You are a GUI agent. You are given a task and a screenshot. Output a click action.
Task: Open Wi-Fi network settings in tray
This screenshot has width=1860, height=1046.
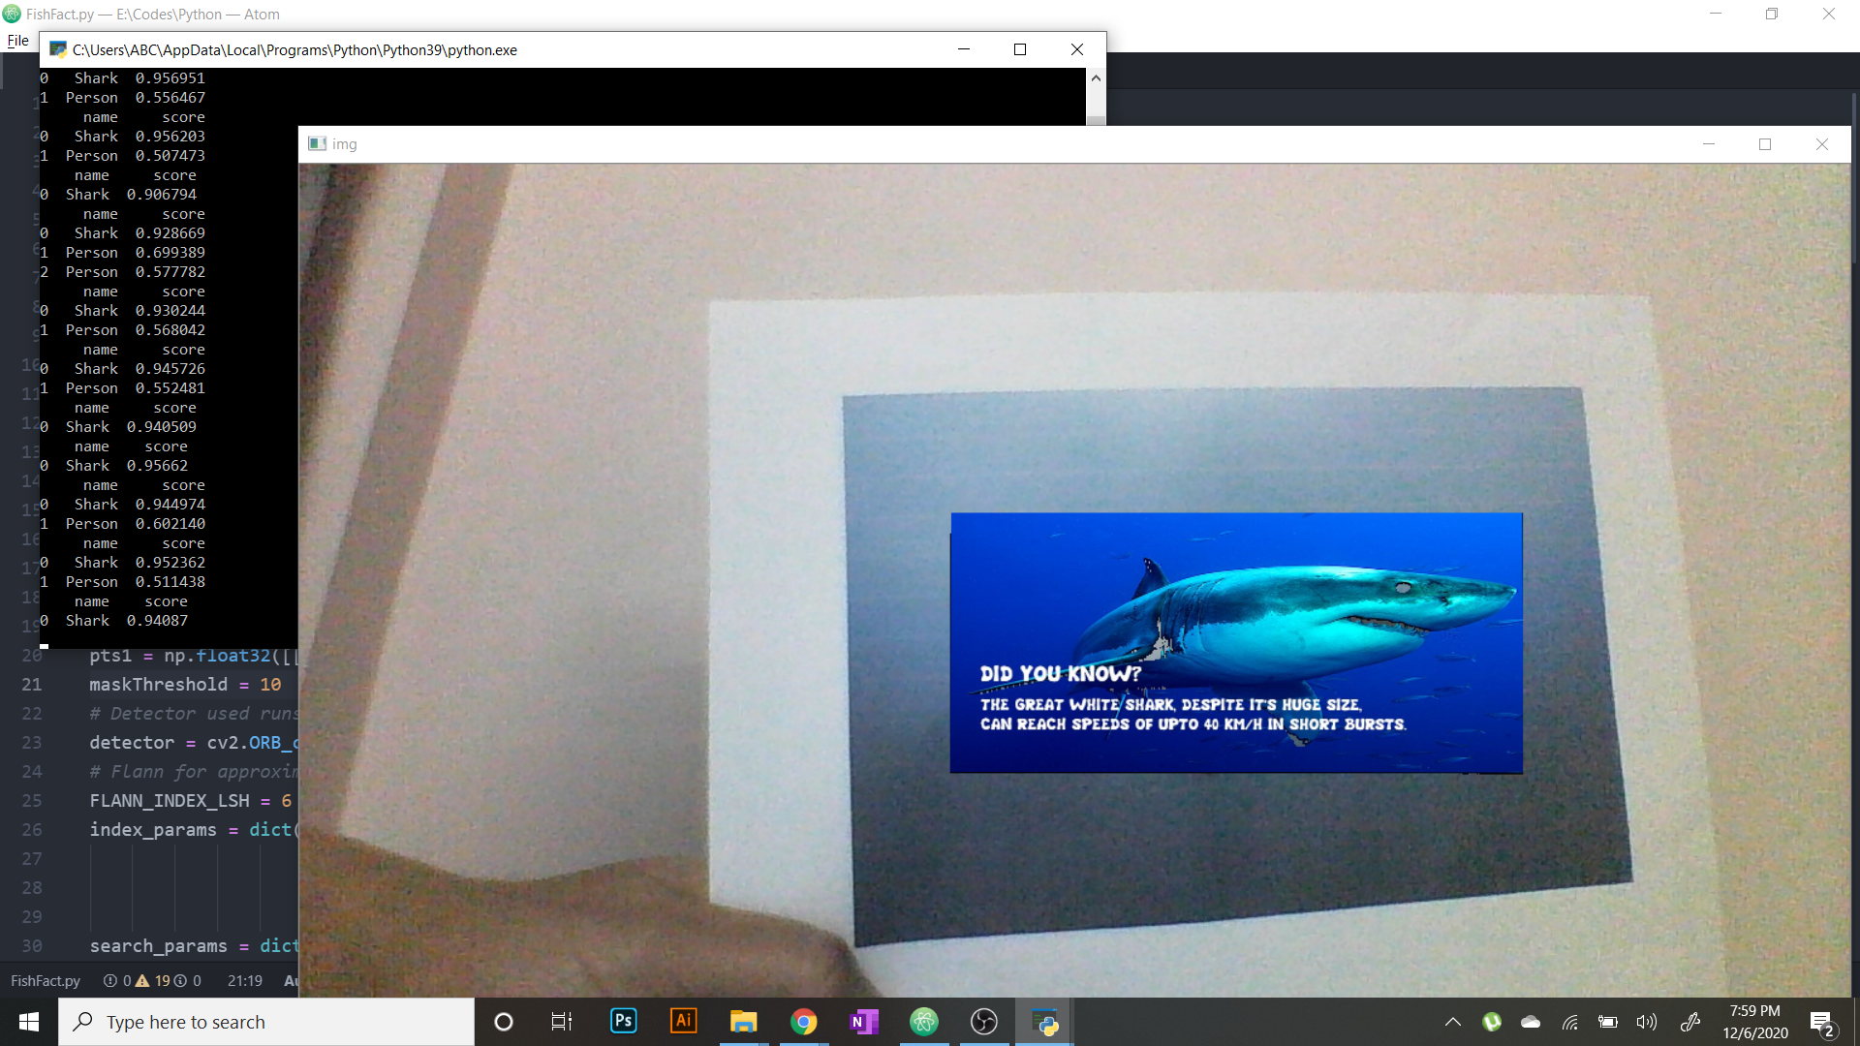tap(1569, 1022)
